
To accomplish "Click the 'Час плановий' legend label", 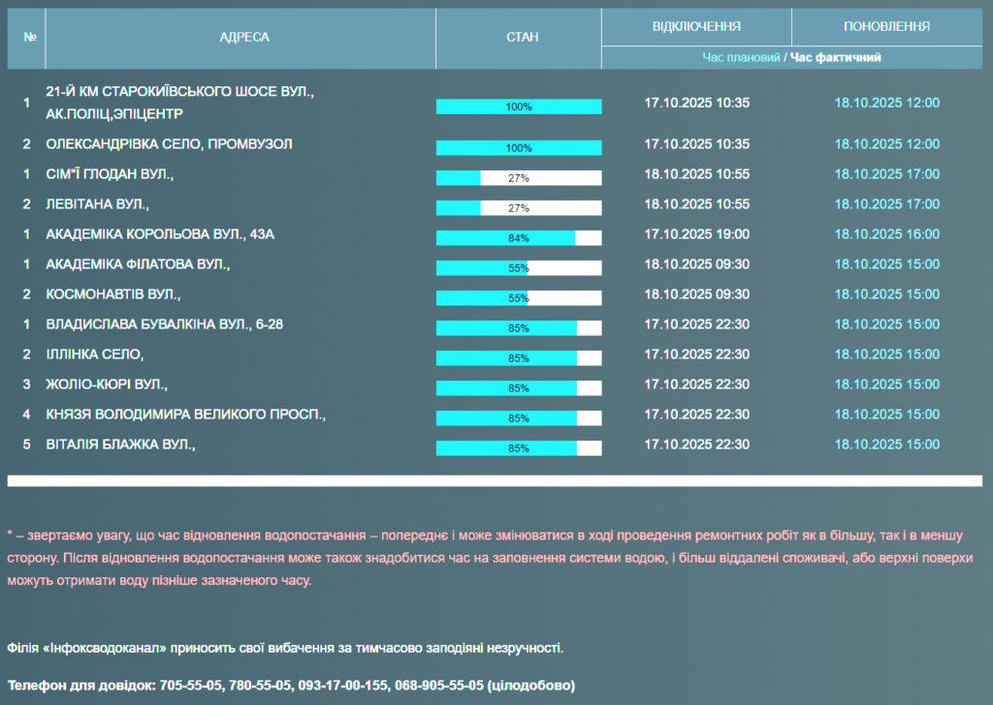I will [741, 58].
